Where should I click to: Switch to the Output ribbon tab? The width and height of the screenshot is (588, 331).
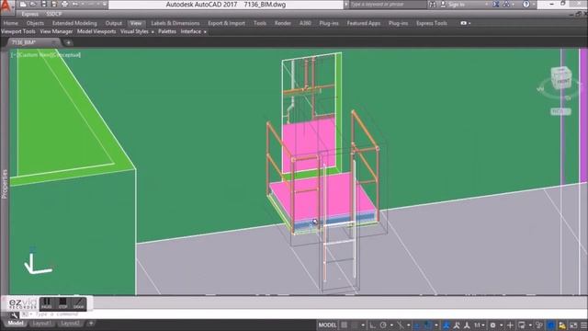pyautogui.click(x=114, y=23)
